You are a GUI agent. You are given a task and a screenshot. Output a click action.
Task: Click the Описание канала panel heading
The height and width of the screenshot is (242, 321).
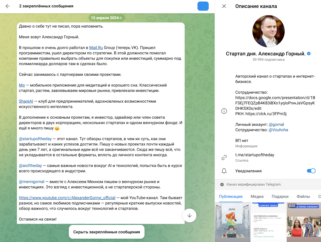pos(256,6)
